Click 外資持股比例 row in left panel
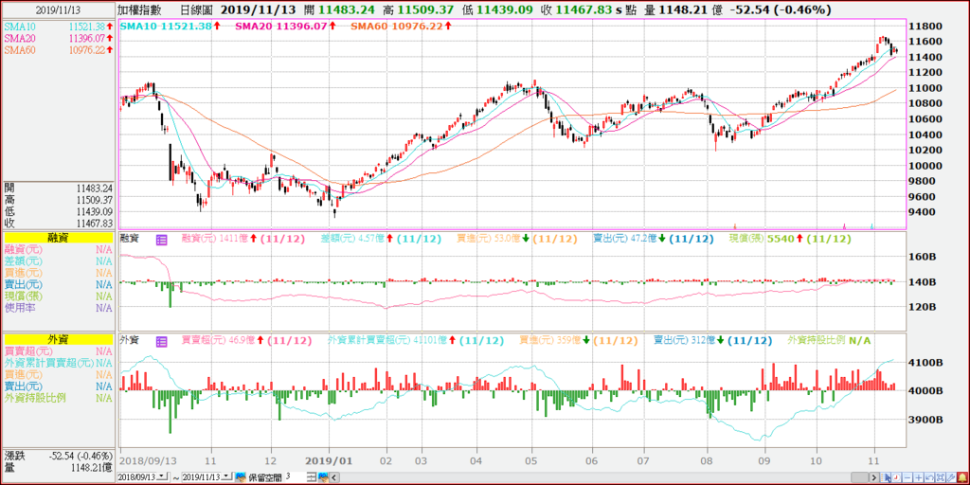The height and width of the screenshot is (485, 970). pos(58,398)
